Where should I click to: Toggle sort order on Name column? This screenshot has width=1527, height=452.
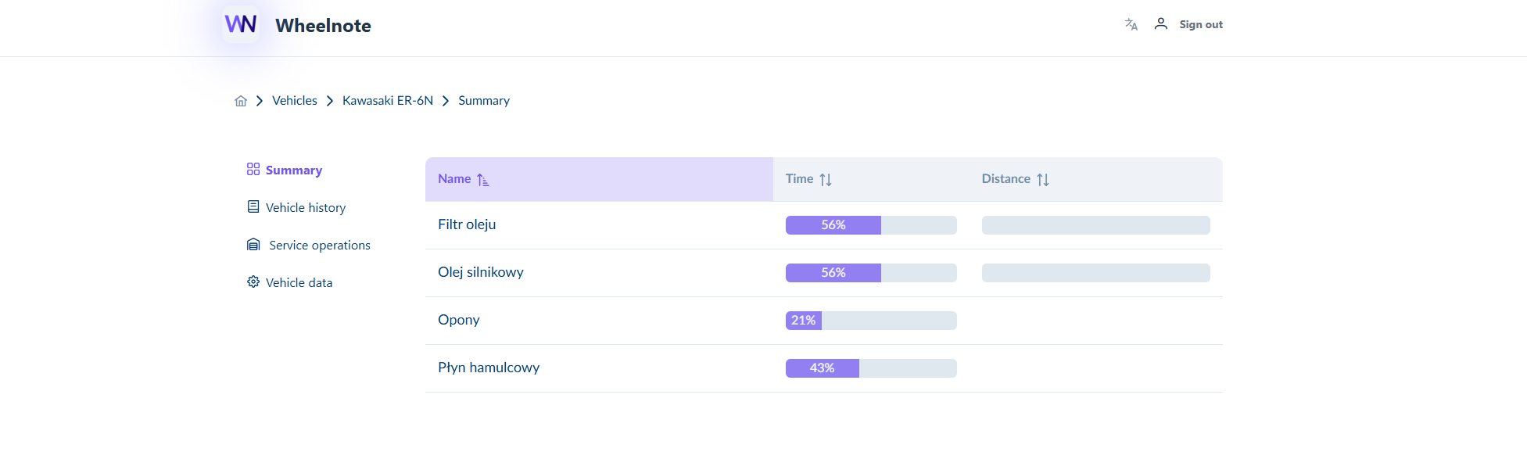tap(482, 180)
